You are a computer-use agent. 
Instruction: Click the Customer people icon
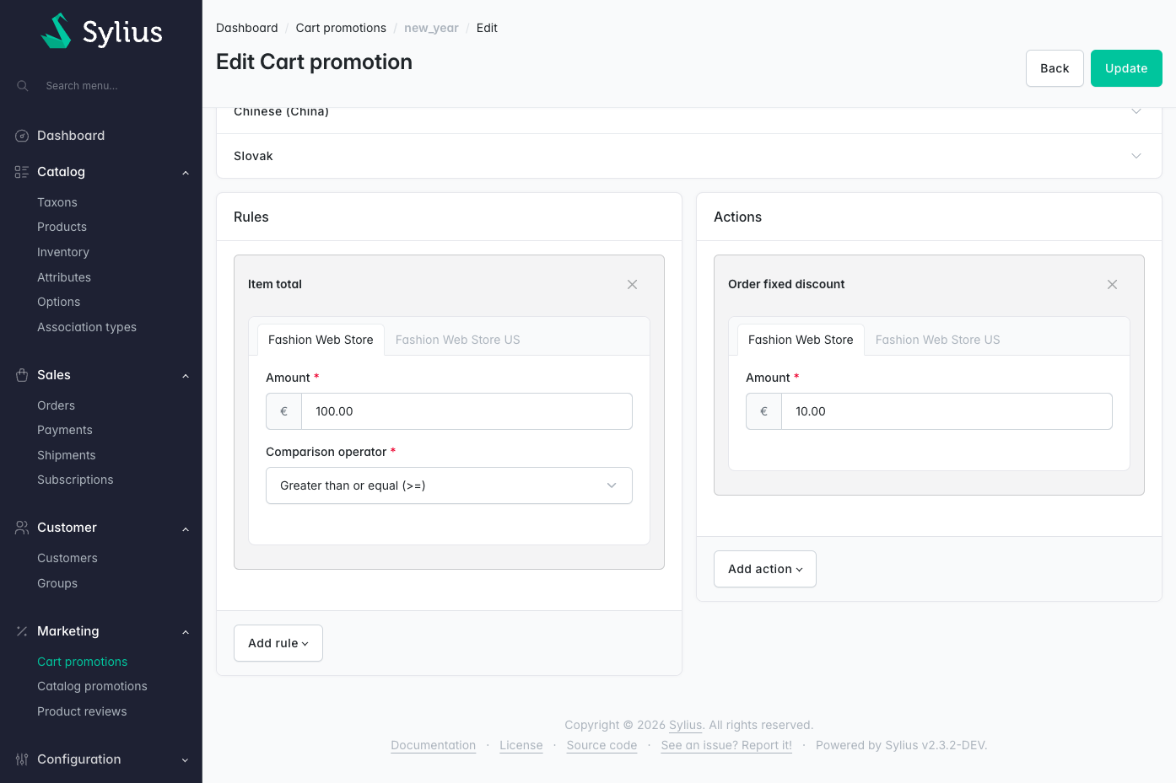pyautogui.click(x=22, y=528)
